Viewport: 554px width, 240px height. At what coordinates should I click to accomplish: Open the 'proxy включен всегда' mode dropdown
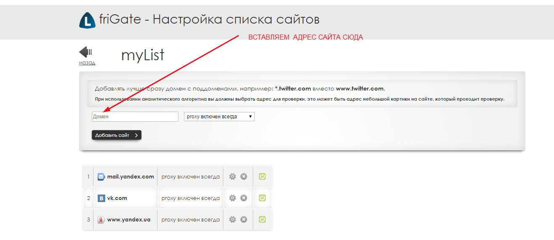click(x=219, y=117)
